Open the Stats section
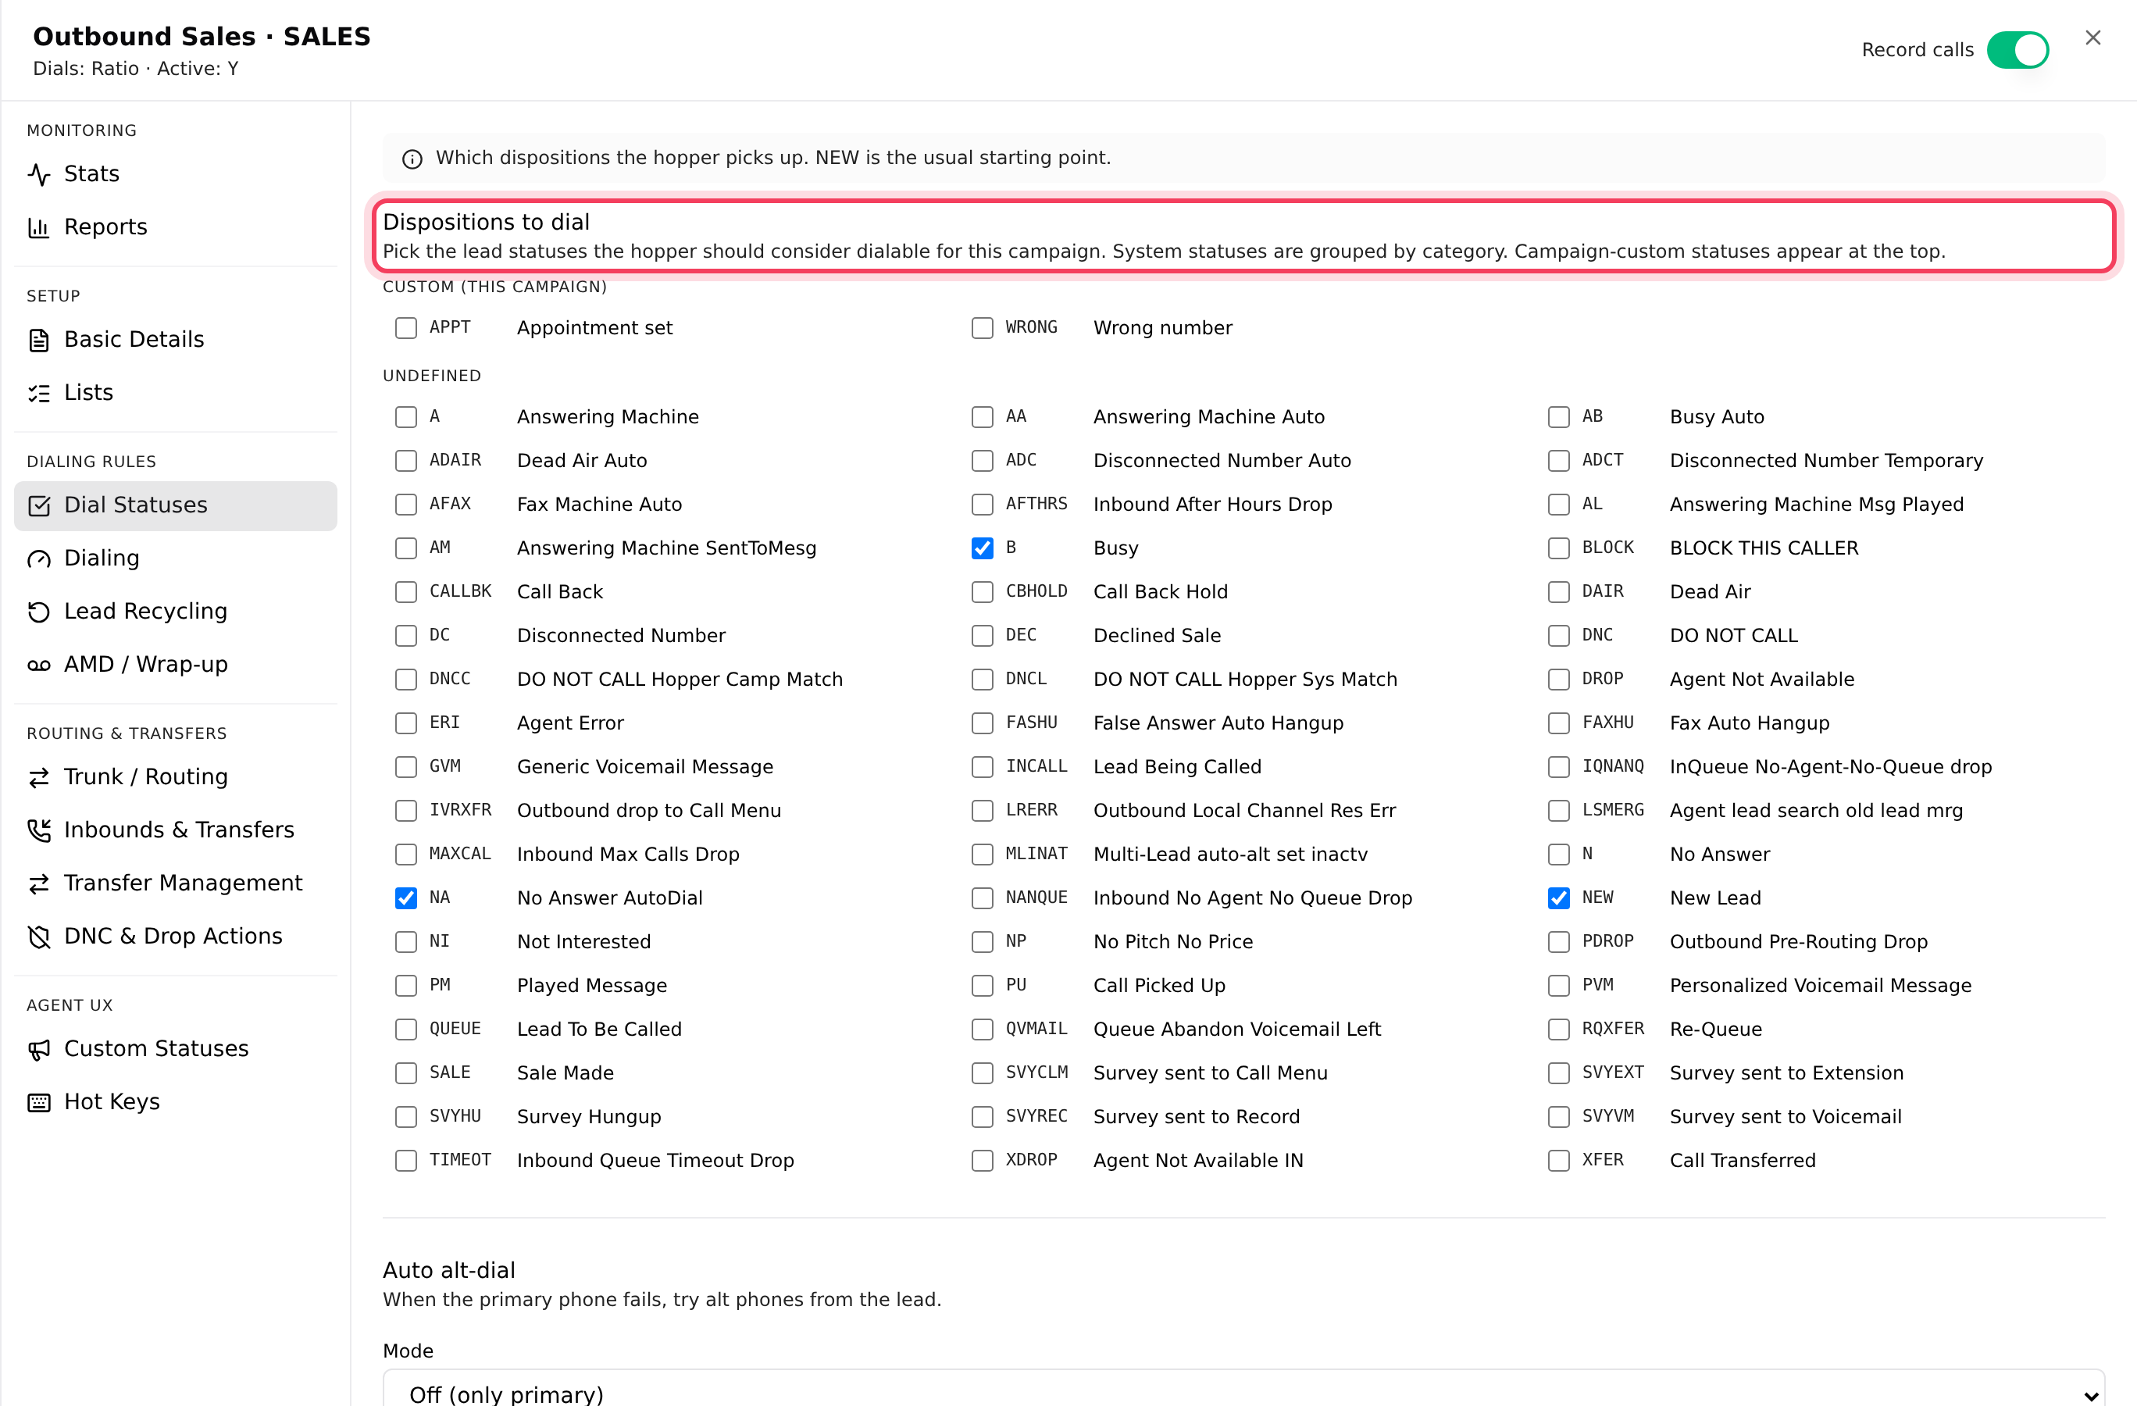 (x=175, y=174)
